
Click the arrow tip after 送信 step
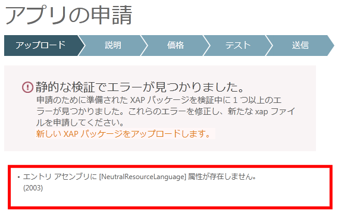point(331,45)
